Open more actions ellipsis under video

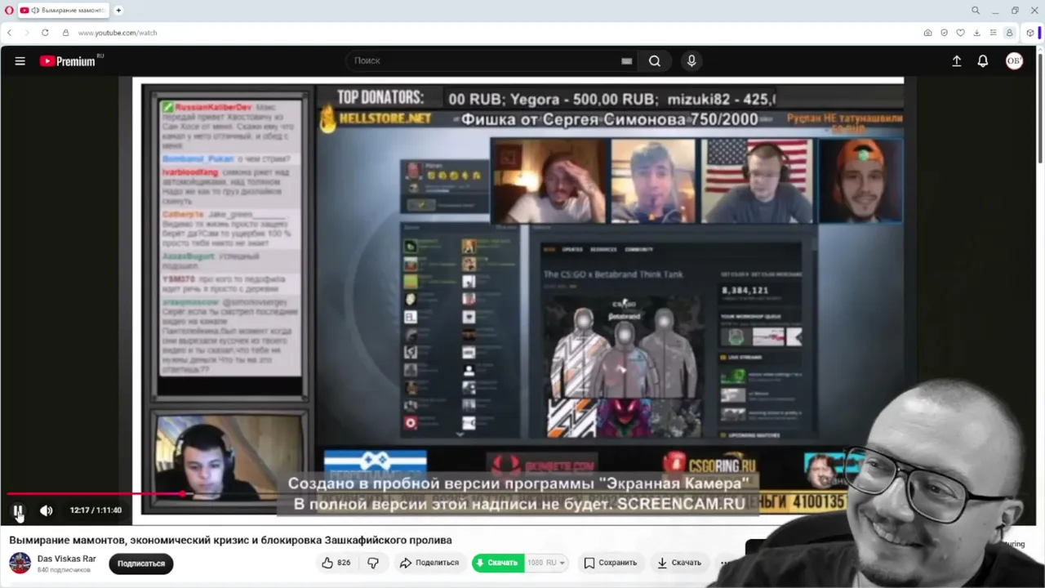click(725, 563)
